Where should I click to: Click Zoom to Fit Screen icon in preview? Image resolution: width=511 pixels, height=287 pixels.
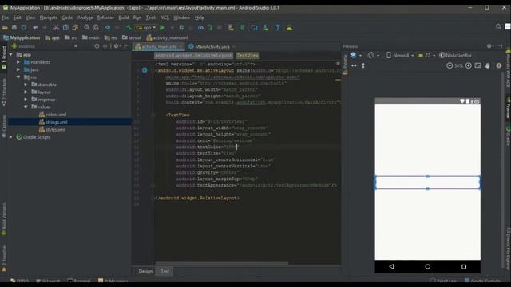pyautogui.click(x=477, y=65)
